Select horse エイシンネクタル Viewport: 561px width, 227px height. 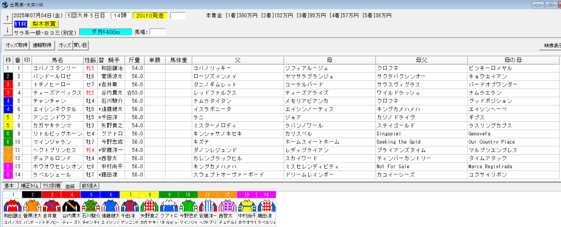55,109
